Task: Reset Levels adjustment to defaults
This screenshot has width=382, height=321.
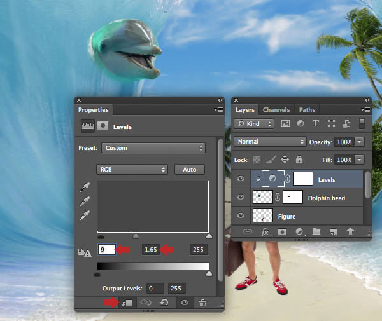Action: [x=164, y=303]
